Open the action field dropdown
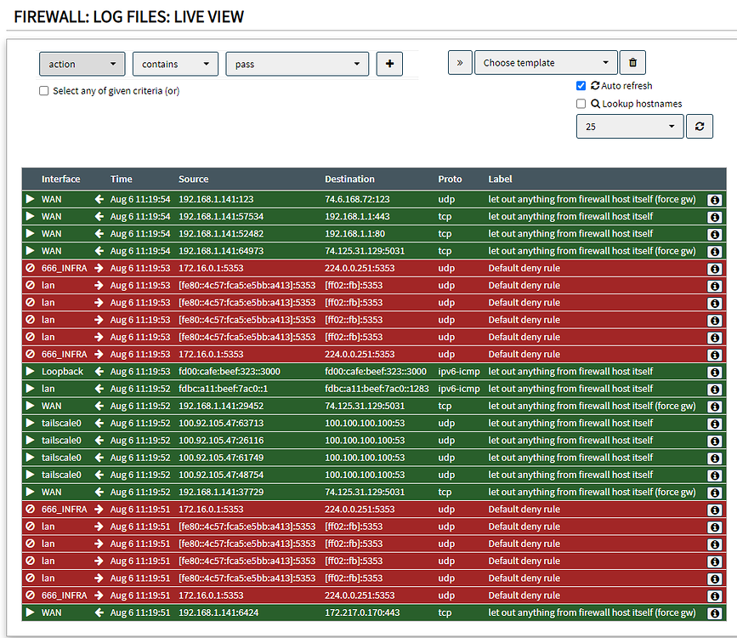Viewport: 737px width, 638px height. [x=82, y=63]
